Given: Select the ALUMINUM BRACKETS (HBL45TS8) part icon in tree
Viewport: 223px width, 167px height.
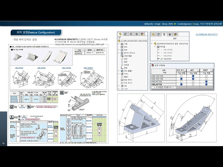Looking at the screenshot, I should tap(119, 41).
